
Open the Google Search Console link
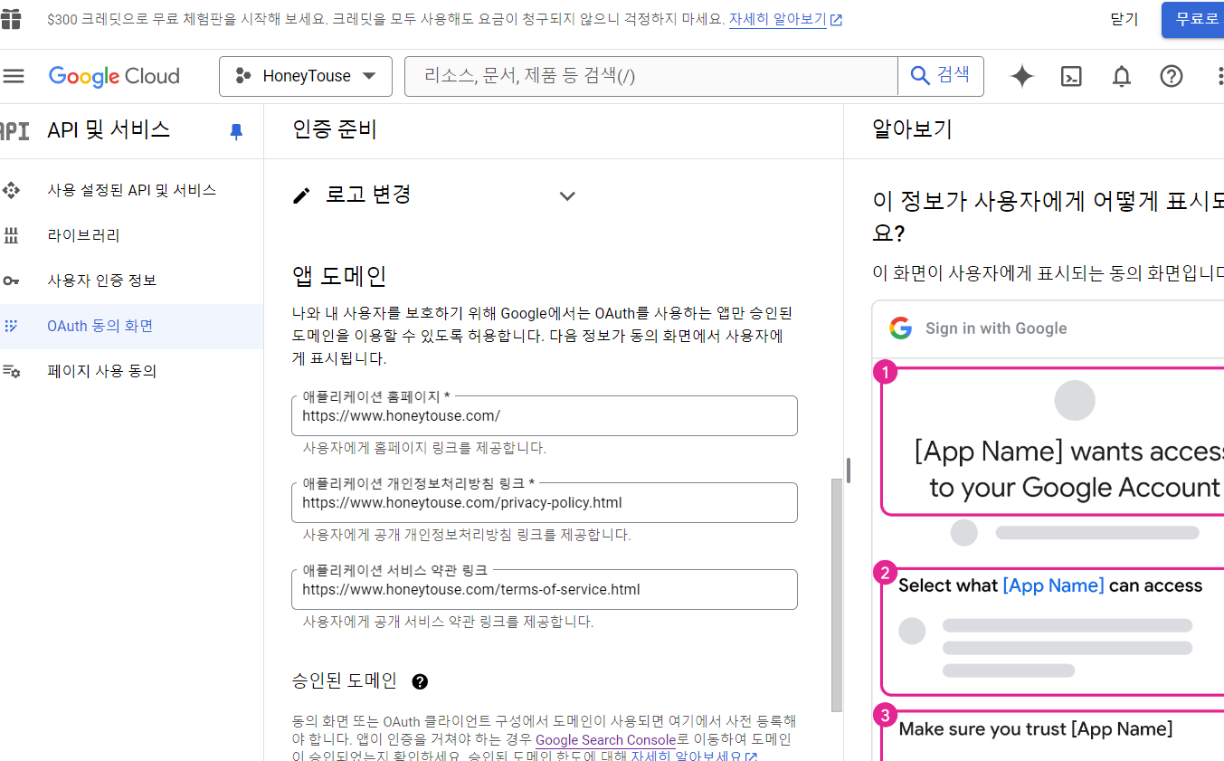tap(605, 739)
